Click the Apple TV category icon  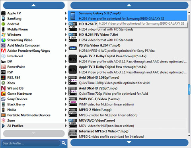(3, 13)
